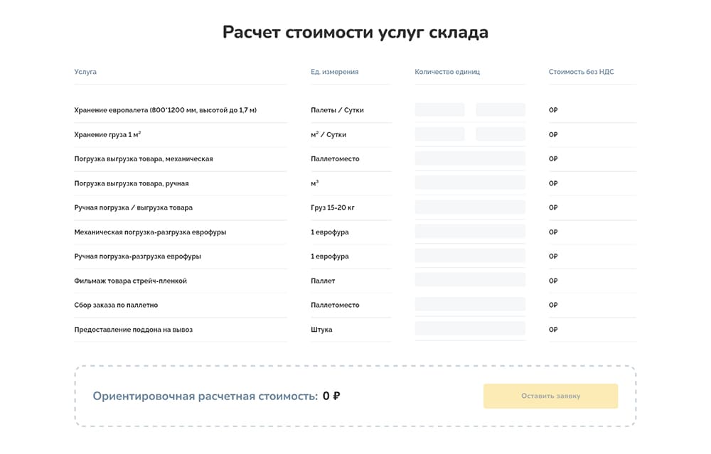Viewport: 711px width, 454px height.
Task: Click 1 еврофура unit in Механическая погрузка-разгрузка row
Action: (x=330, y=232)
